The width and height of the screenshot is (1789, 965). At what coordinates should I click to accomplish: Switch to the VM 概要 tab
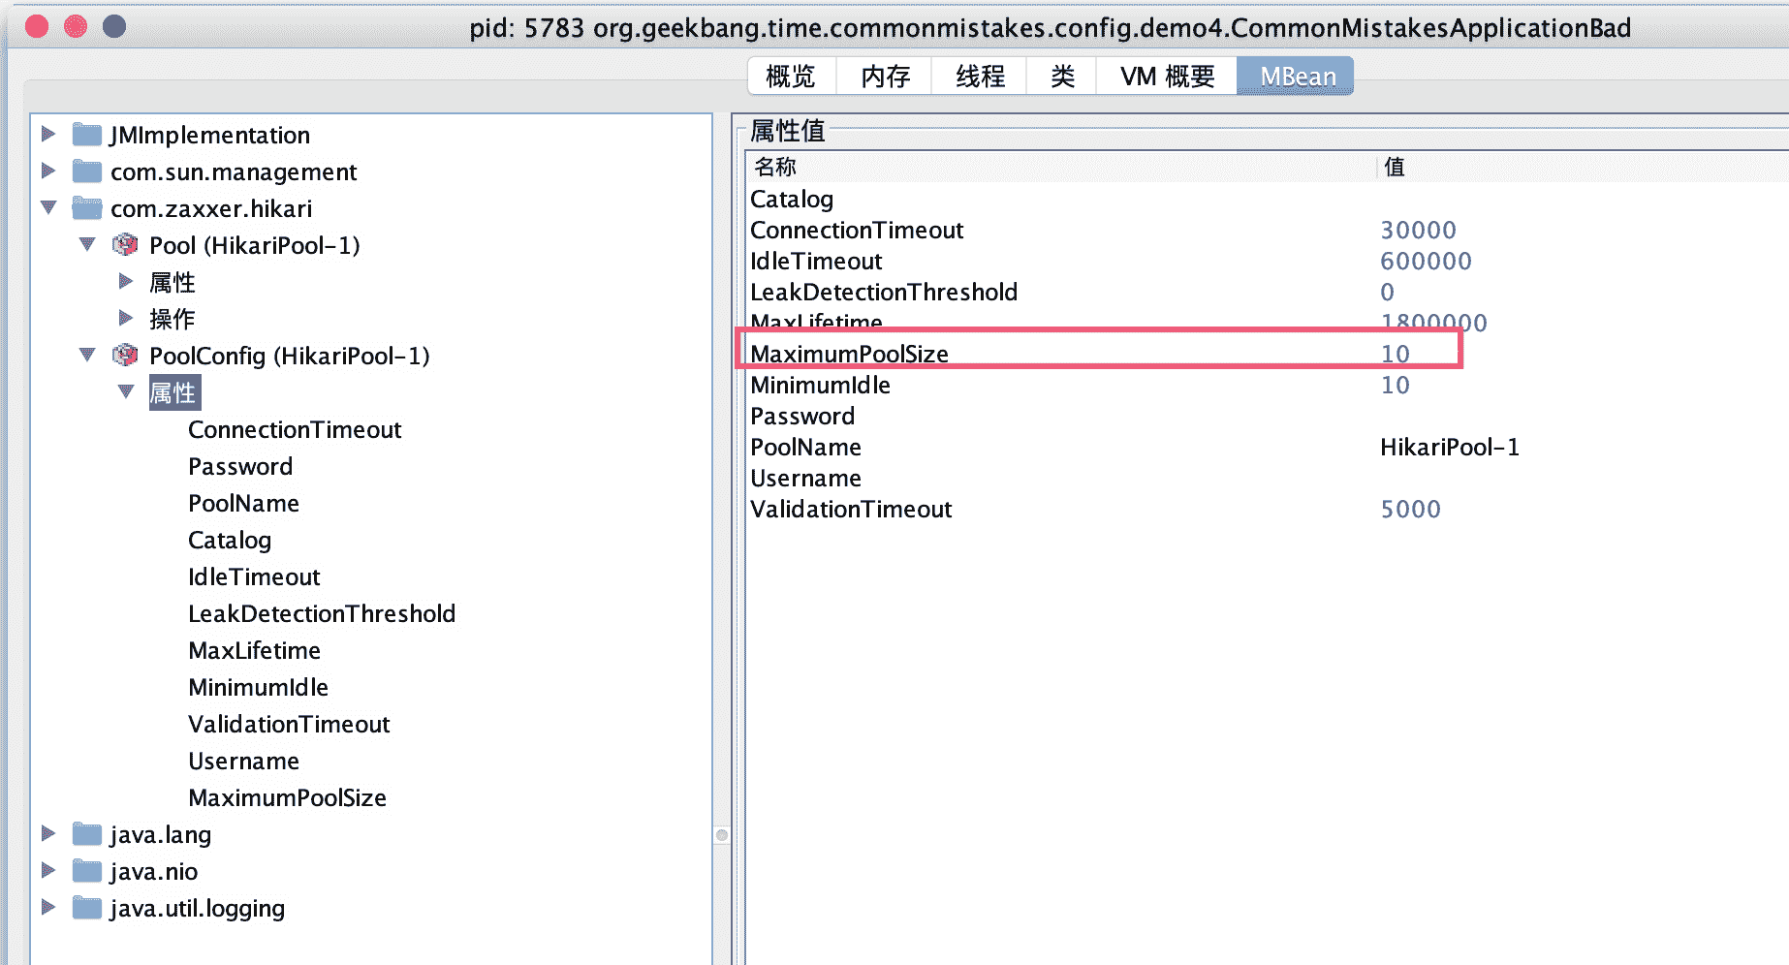point(1167,77)
